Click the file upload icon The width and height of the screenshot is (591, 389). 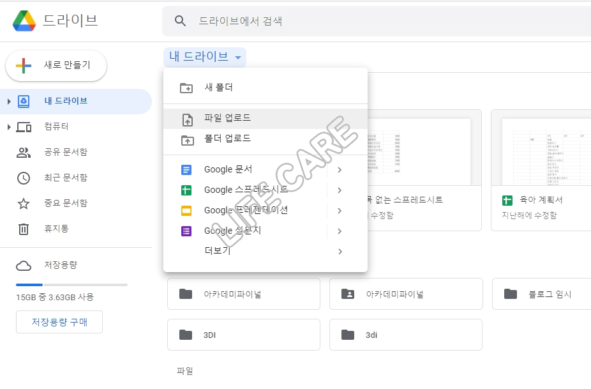(x=188, y=119)
